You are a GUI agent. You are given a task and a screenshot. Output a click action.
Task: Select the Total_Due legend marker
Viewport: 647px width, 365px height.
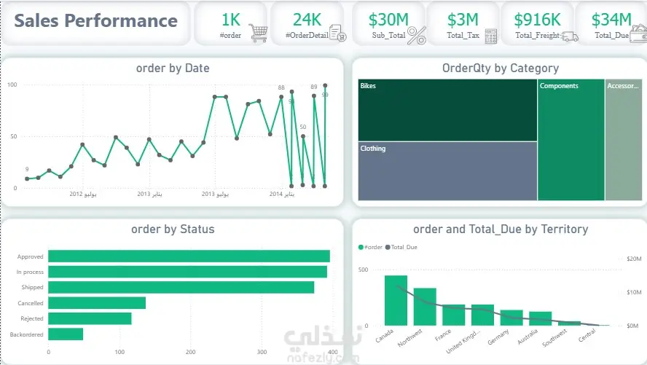coord(388,247)
